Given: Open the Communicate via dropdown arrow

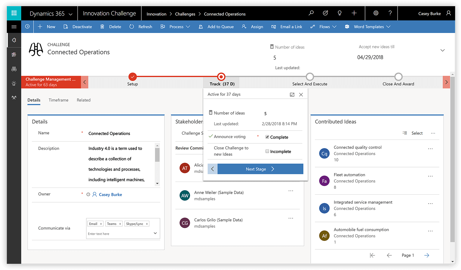Looking at the screenshot, I should click(155, 233).
